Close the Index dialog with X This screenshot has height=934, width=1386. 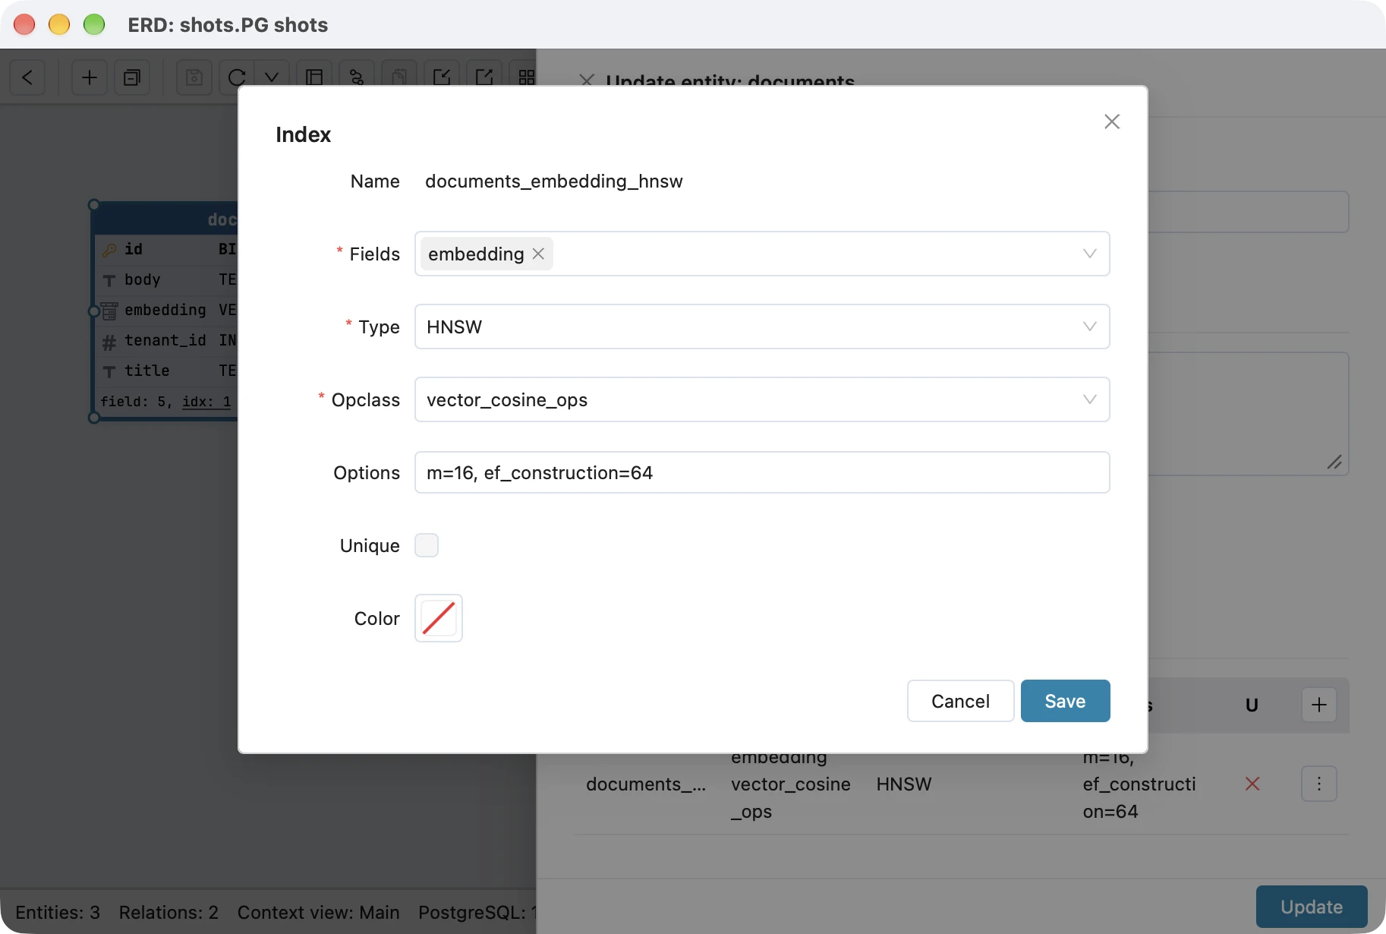pyautogui.click(x=1112, y=121)
